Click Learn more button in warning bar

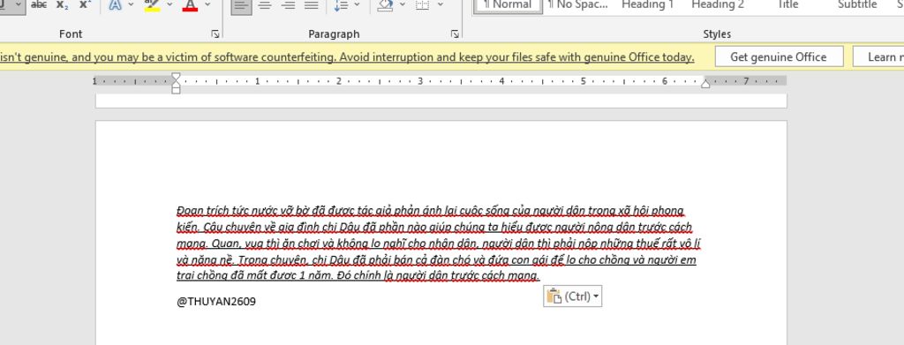point(878,57)
